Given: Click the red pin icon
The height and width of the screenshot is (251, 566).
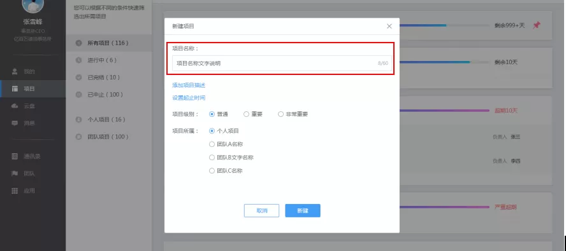Looking at the screenshot, I should pyautogui.click(x=537, y=25).
